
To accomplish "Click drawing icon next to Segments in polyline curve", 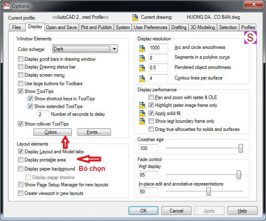I will click(x=142, y=58).
